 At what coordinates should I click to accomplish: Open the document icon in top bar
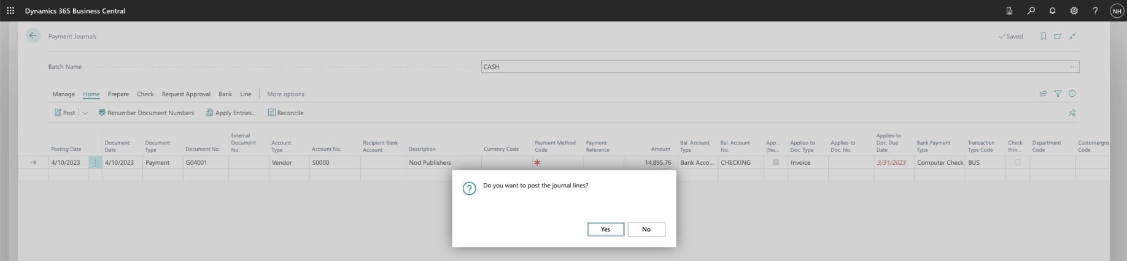[x=1010, y=10]
